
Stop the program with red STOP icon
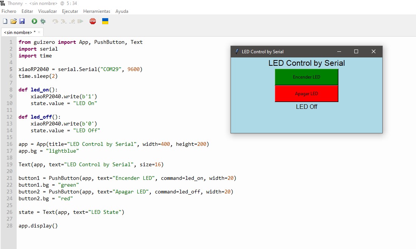[x=93, y=21]
